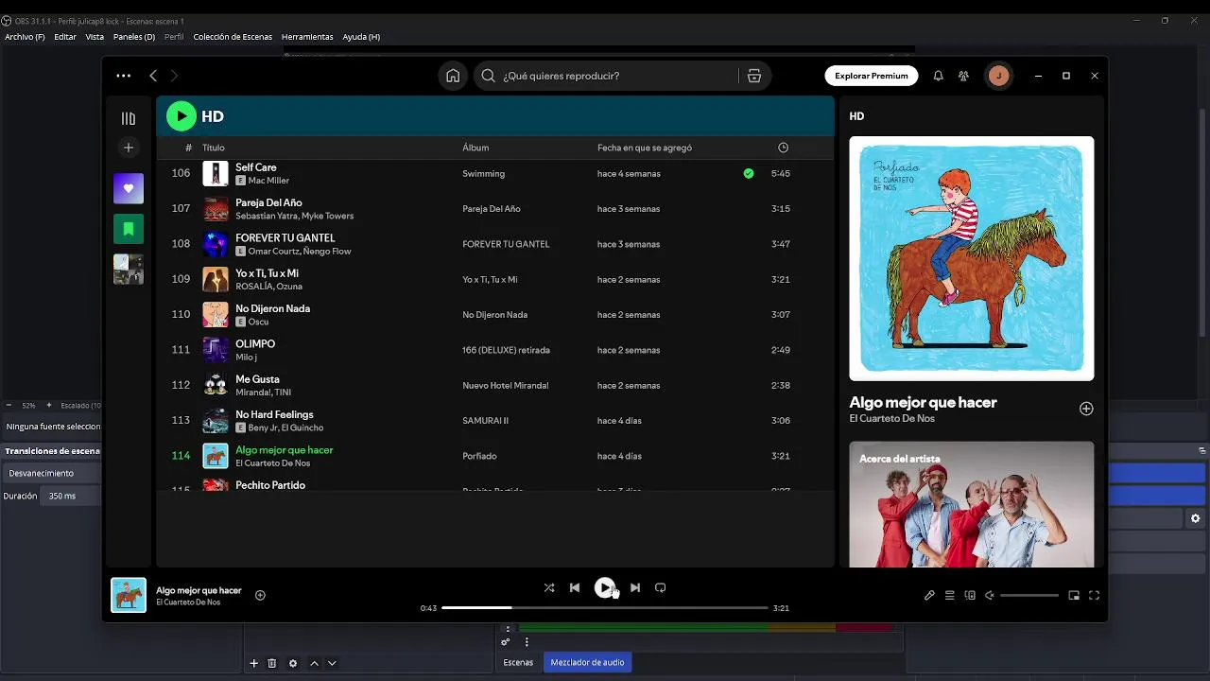Viewport: 1210px width, 681px height.
Task: Open the Browse icon in search bar
Action: tap(753, 76)
